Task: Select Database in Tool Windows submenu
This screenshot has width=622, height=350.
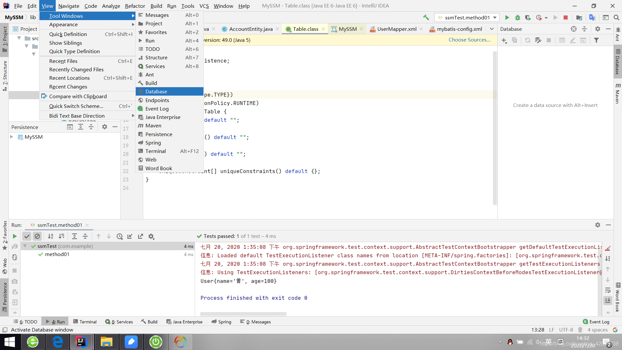Action: [x=169, y=91]
